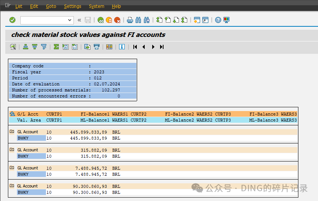Viewport: 318px width, 201px height.
Task: Click the blue Information icon
Action: point(122,47)
